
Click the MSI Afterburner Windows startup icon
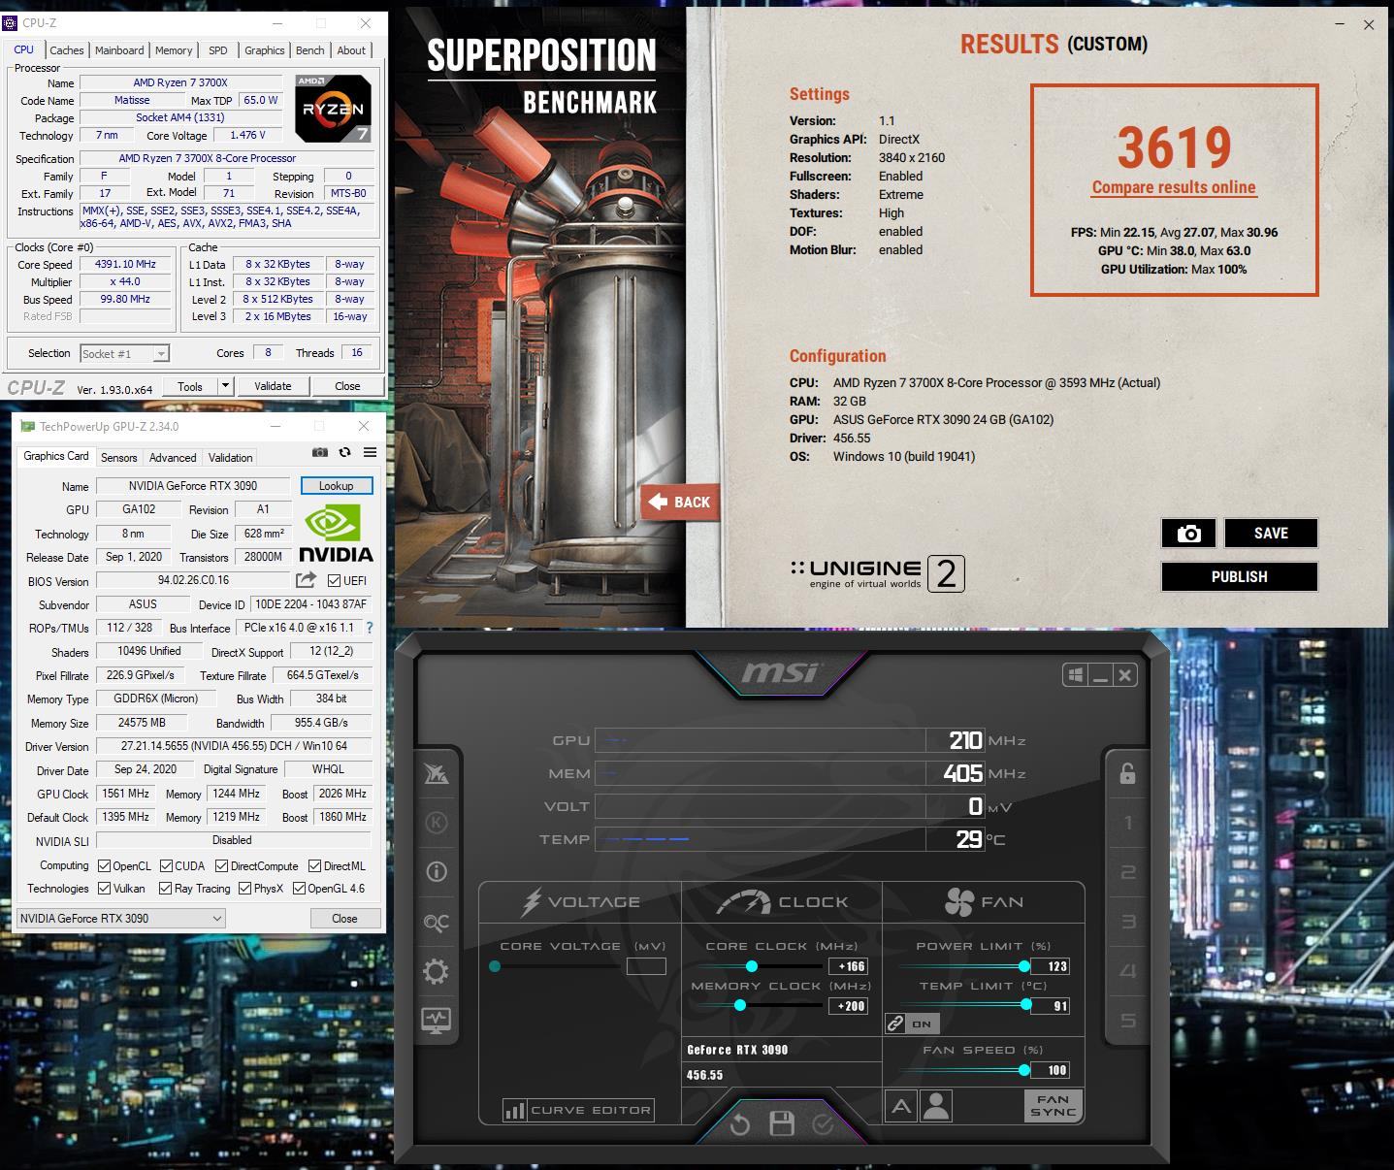click(x=1075, y=675)
